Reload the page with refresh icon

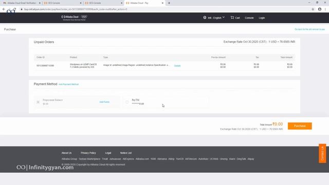14,9
